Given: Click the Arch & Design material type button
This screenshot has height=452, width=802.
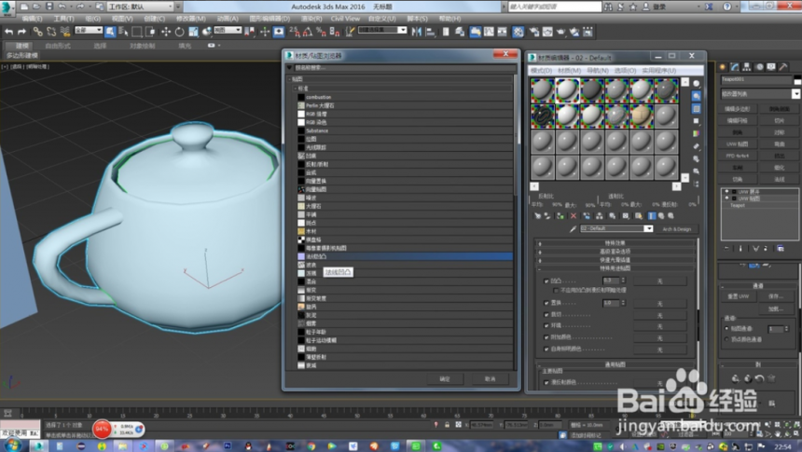Looking at the screenshot, I should [677, 229].
